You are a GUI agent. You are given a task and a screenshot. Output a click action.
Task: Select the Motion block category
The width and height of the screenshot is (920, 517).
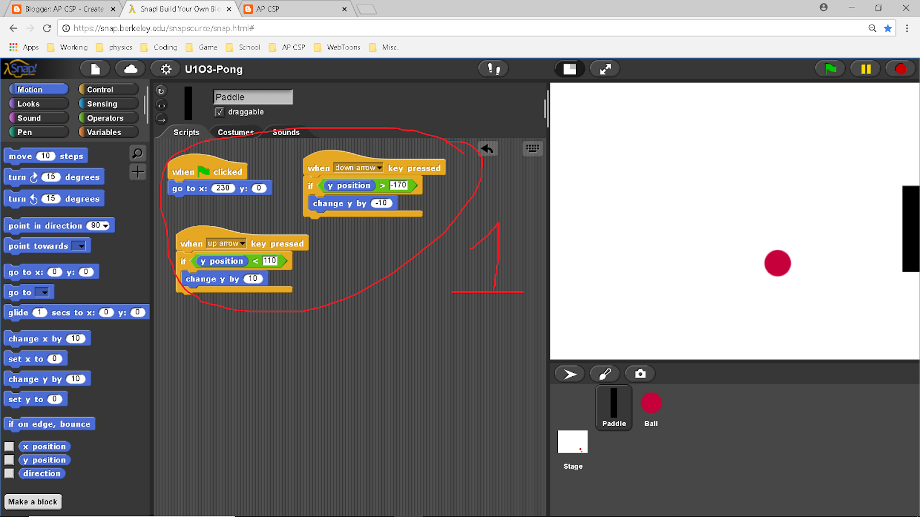click(x=39, y=90)
